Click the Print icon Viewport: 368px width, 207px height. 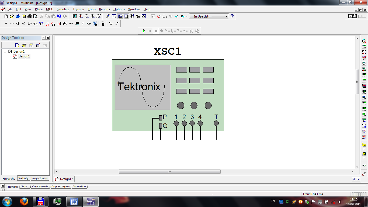(30, 16)
